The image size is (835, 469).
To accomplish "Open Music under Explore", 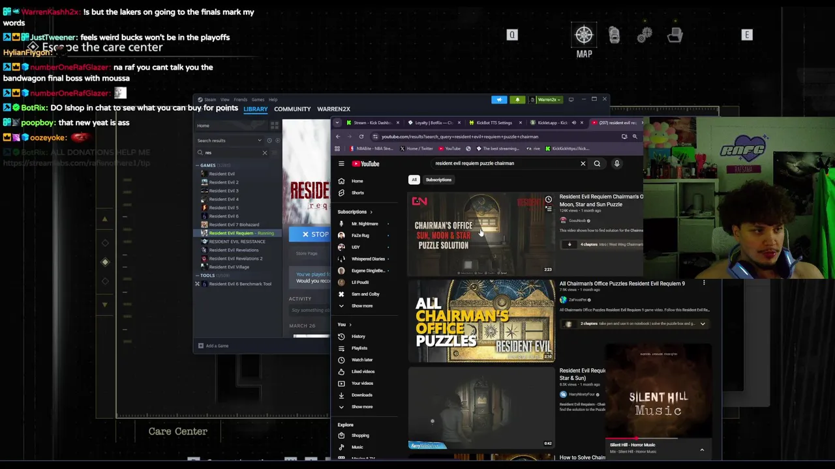I will [x=357, y=447].
